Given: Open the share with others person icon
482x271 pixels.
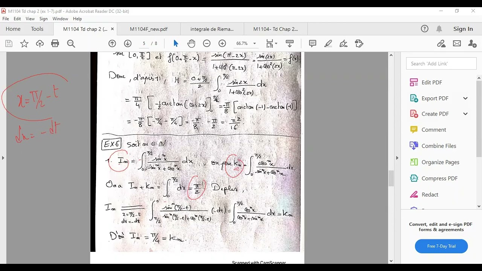Looking at the screenshot, I should pyautogui.click(x=472, y=44).
